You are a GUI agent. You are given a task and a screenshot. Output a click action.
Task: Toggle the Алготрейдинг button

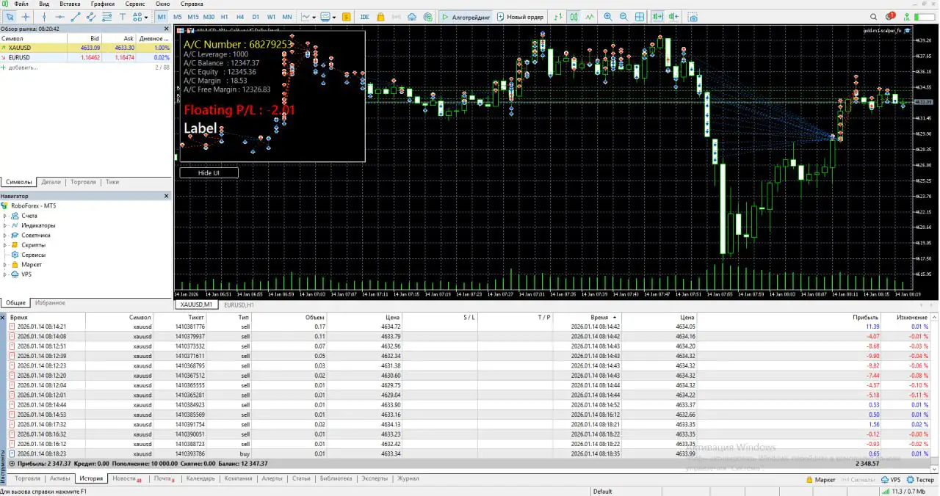tap(465, 17)
